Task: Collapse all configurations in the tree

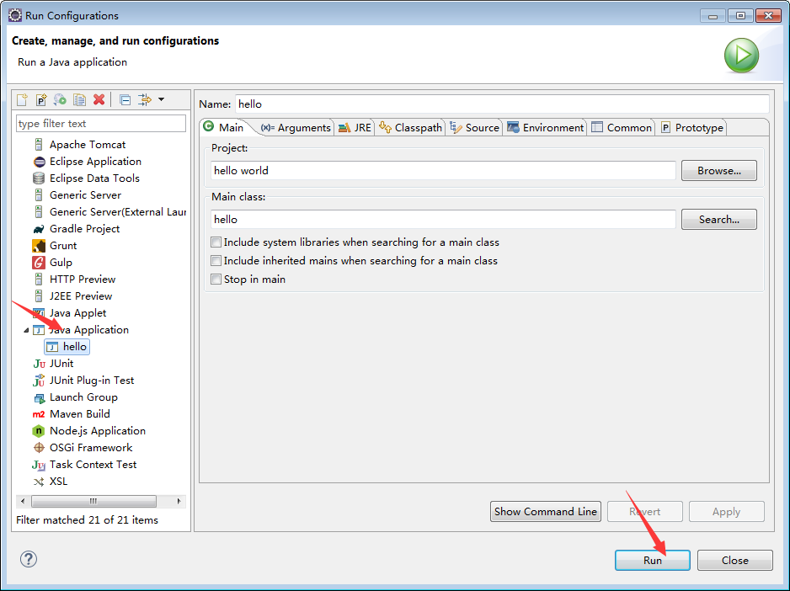Action: tap(125, 99)
